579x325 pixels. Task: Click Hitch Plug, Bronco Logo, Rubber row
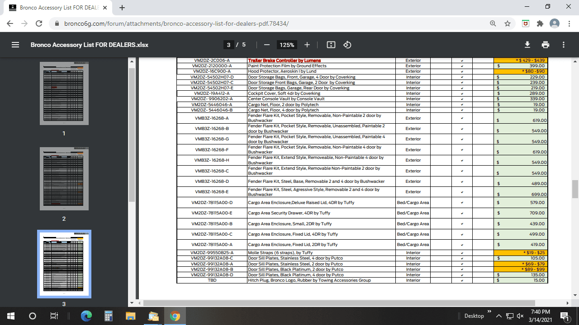(x=362, y=280)
